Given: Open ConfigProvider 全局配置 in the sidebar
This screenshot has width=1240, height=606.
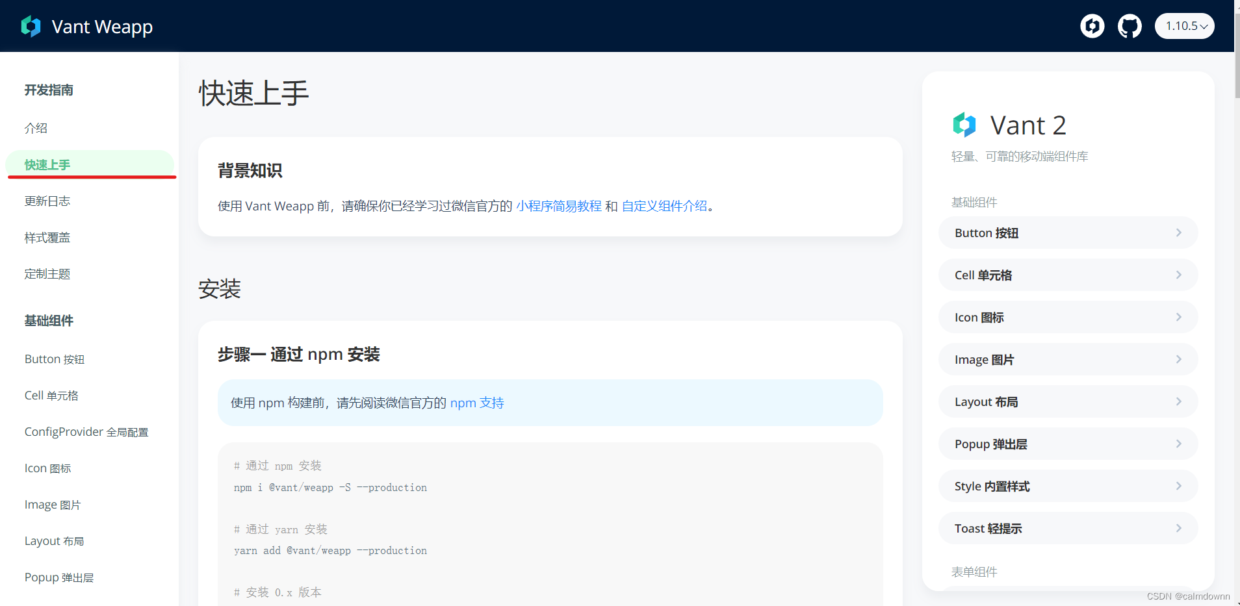Looking at the screenshot, I should pos(86,432).
